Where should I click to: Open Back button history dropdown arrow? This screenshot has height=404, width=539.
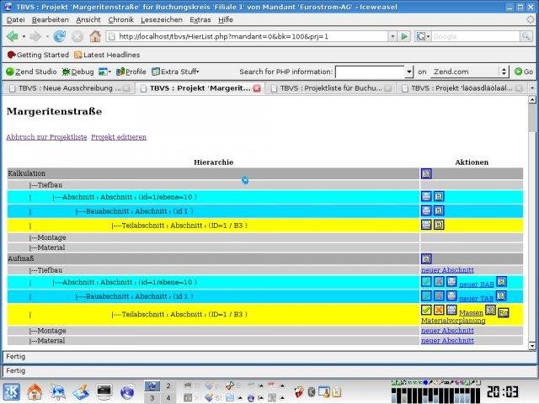pos(24,36)
